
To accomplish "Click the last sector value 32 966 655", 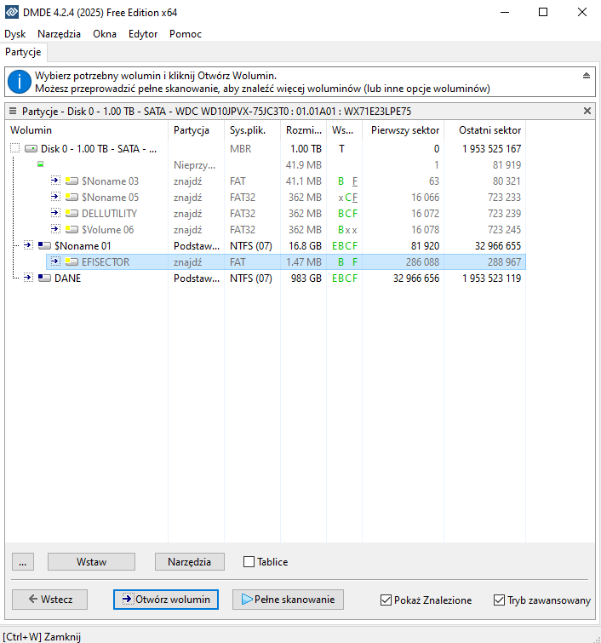I will 497,245.
